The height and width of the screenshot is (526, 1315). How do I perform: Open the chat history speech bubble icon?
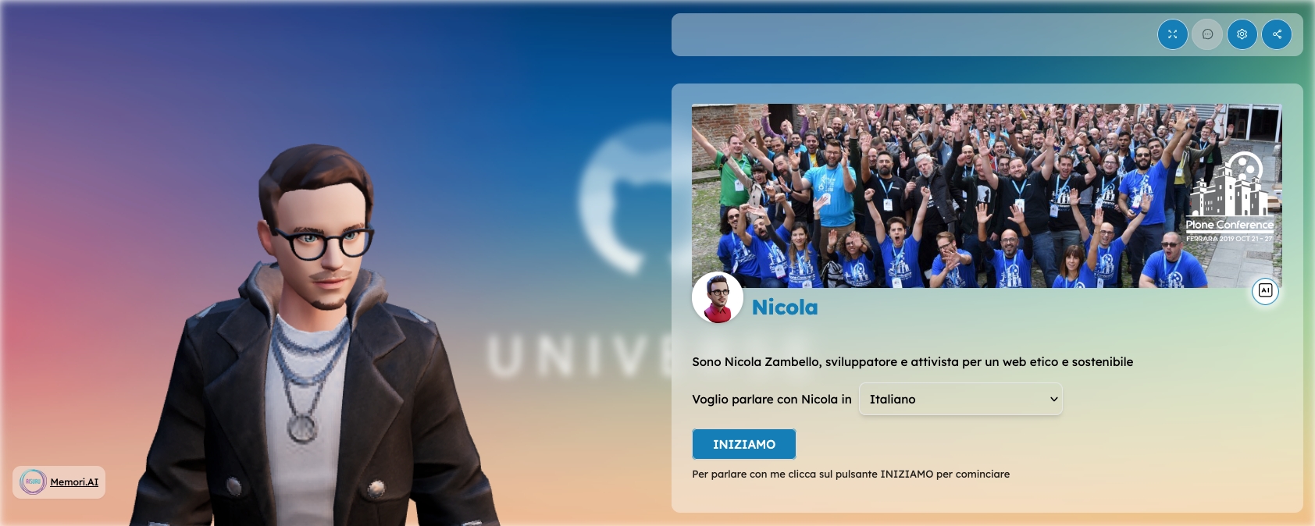1207,34
